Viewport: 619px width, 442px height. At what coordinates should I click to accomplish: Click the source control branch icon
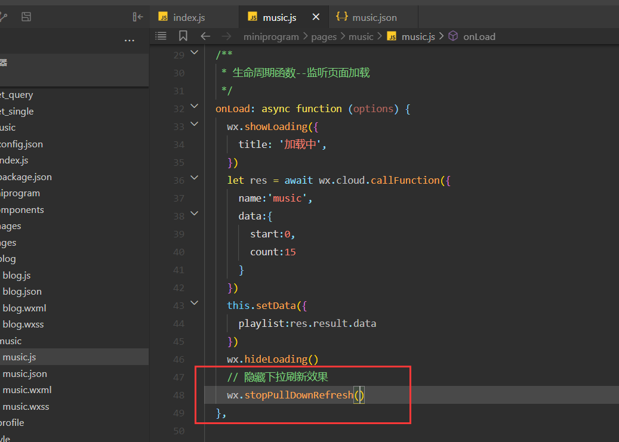pos(3,17)
